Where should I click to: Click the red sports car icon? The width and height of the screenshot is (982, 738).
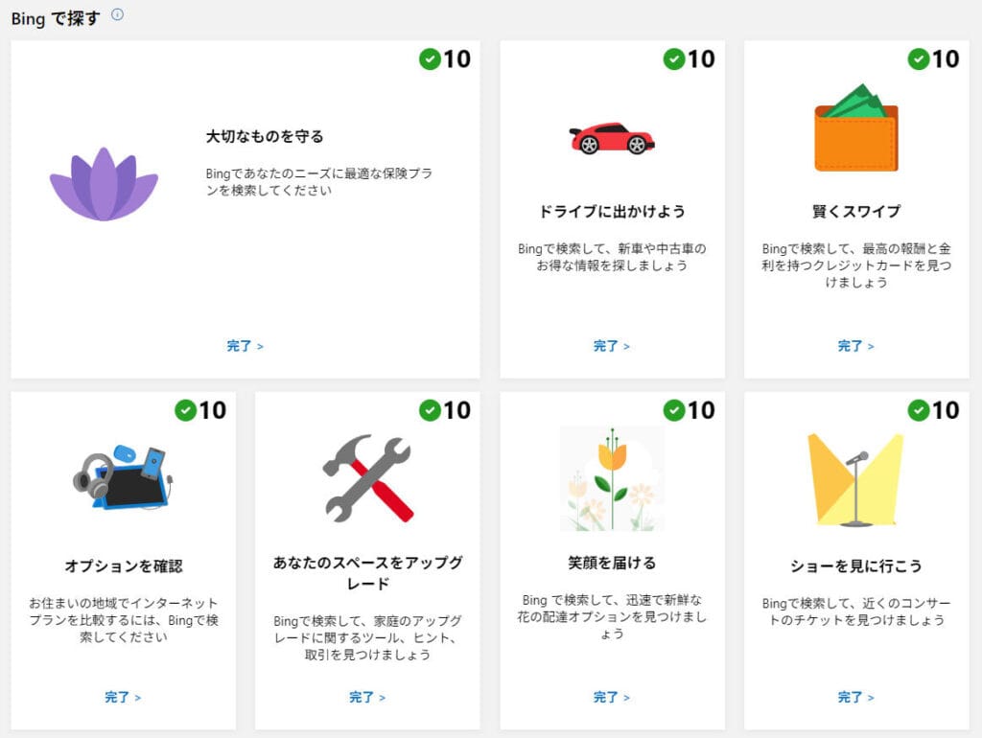612,139
